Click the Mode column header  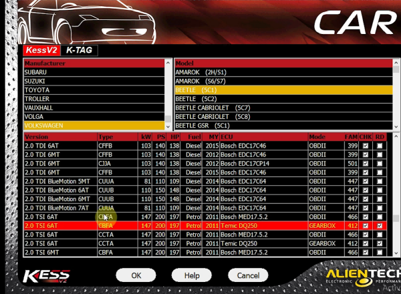[x=326, y=137]
